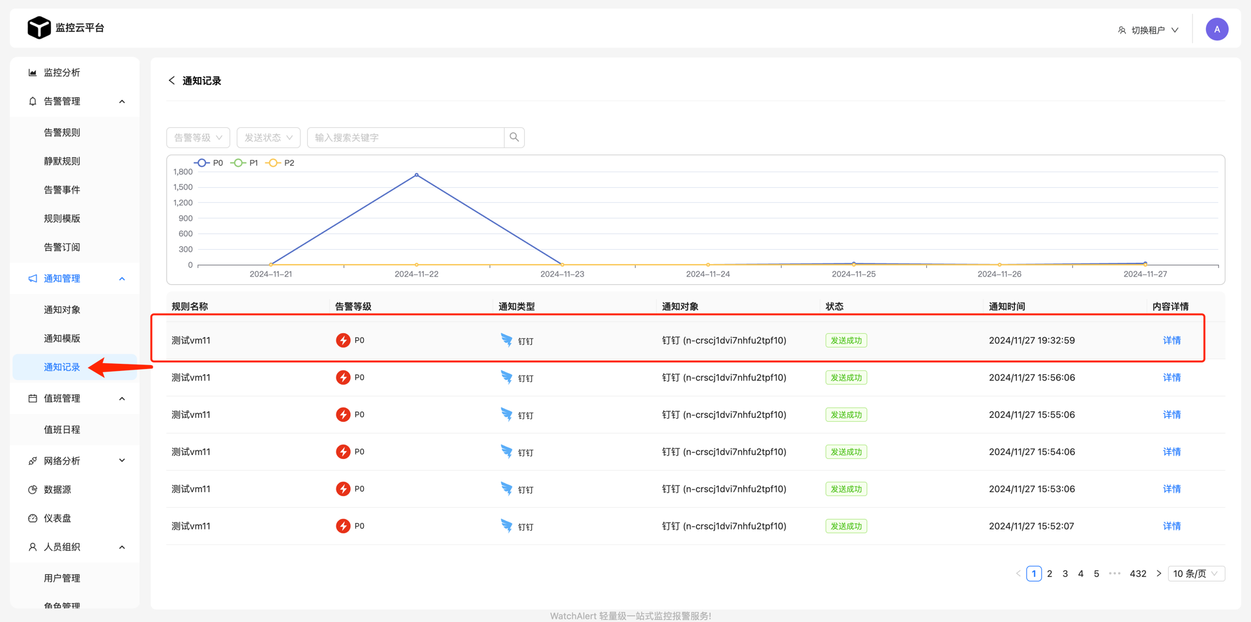Open 静默规则 in the sidebar
The height and width of the screenshot is (622, 1251).
pyautogui.click(x=62, y=161)
